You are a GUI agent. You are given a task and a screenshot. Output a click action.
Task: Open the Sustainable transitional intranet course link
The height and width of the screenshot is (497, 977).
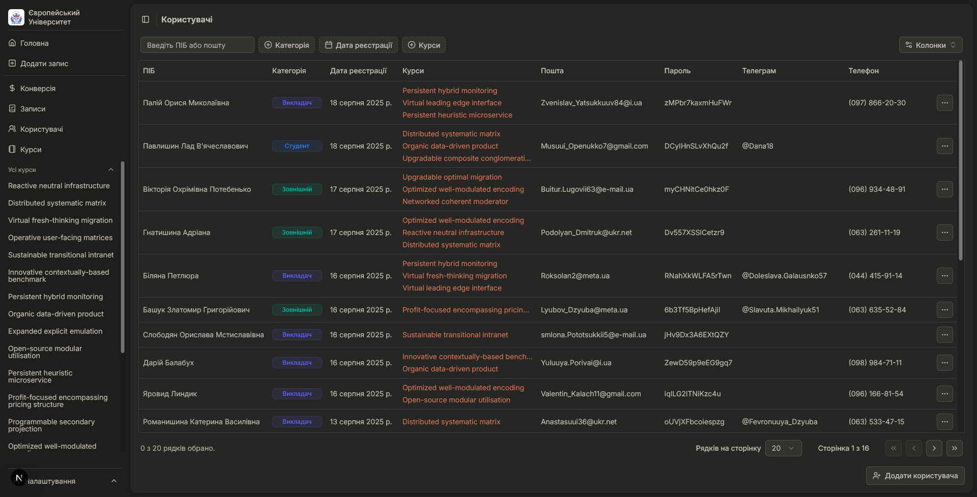[x=455, y=335]
